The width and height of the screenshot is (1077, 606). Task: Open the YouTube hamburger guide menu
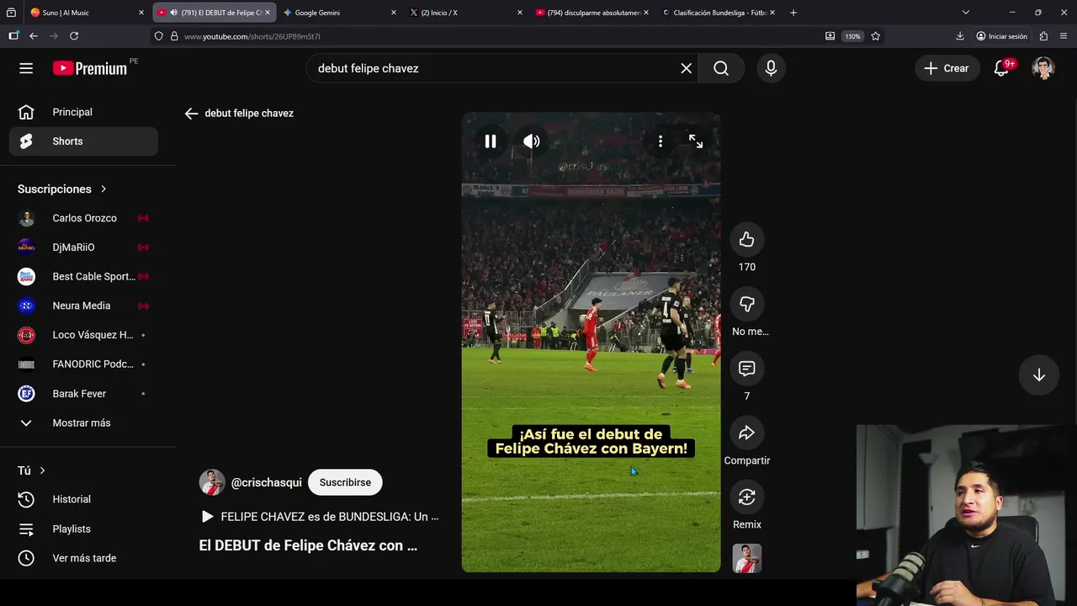coord(26,68)
